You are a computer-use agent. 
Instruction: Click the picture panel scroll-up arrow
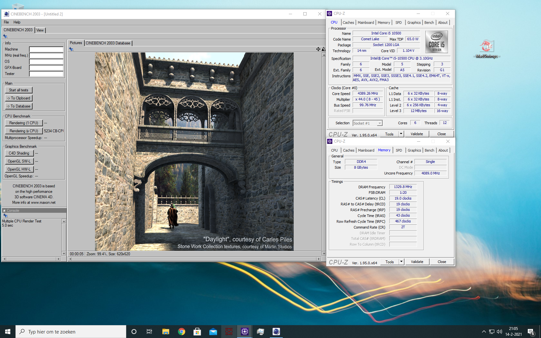324,55
